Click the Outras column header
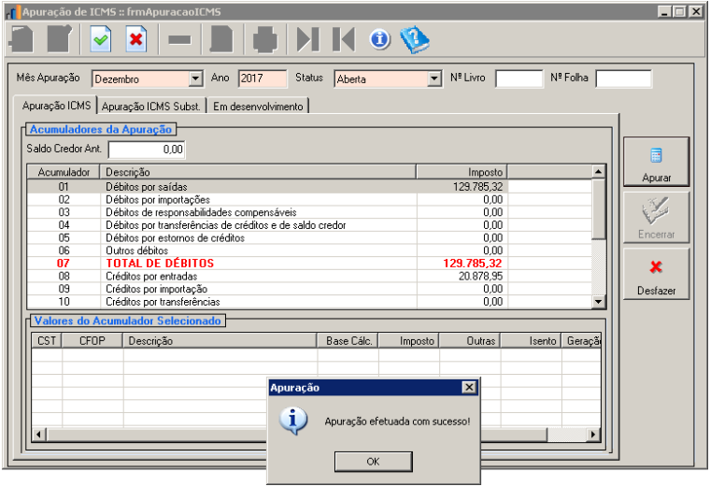 point(470,341)
